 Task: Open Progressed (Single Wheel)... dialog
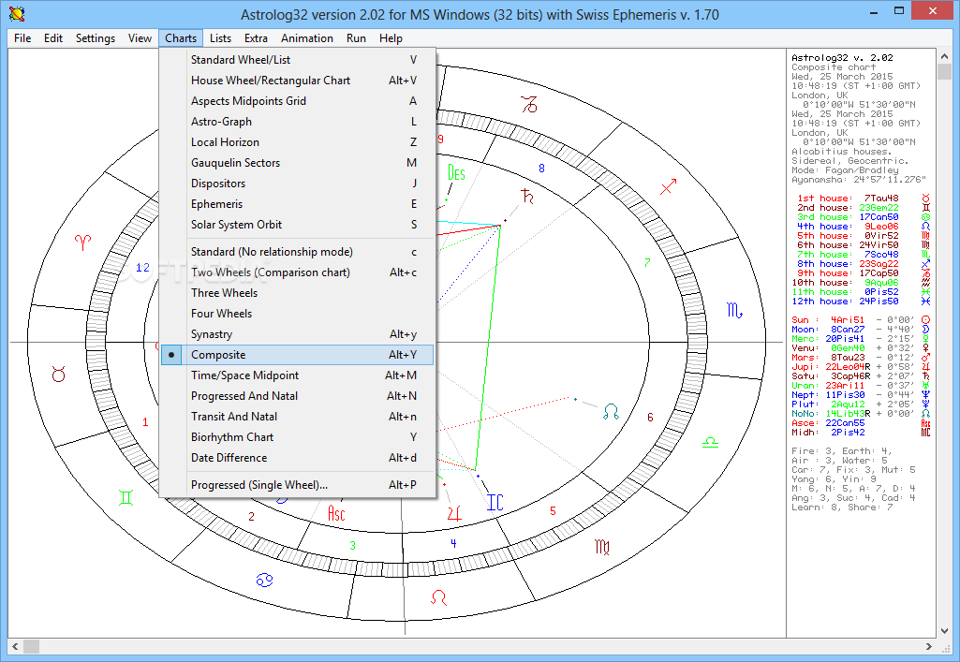(297, 485)
